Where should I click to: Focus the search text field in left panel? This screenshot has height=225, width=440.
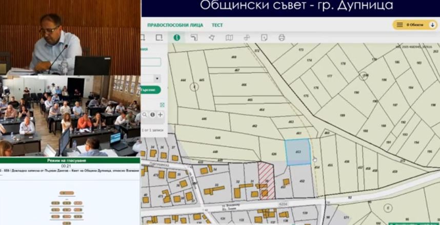151,62
